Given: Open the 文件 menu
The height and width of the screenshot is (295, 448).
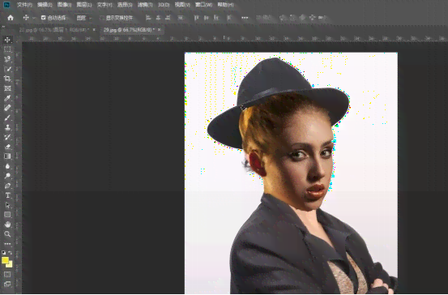Looking at the screenshot, I should pyautogui.click(x=24, y=5).
